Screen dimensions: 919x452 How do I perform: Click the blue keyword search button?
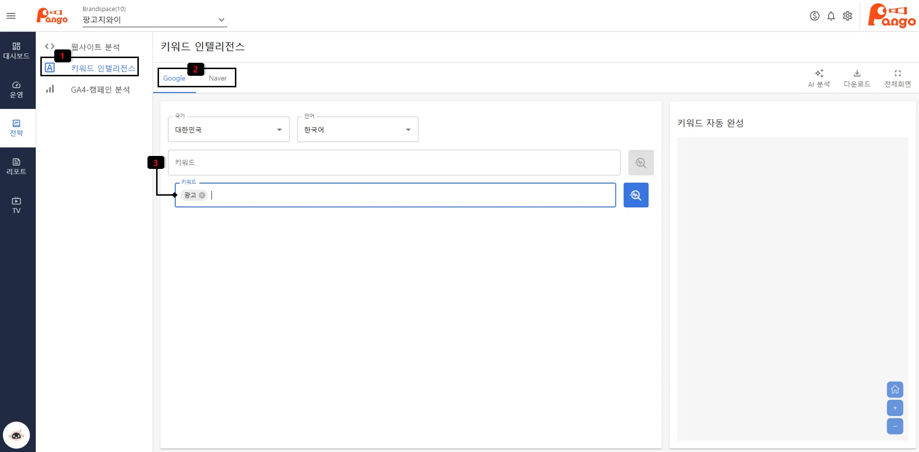(636, 195)
